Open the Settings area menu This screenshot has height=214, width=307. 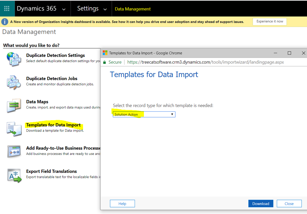pyautogui.click(x=88, y=8)
